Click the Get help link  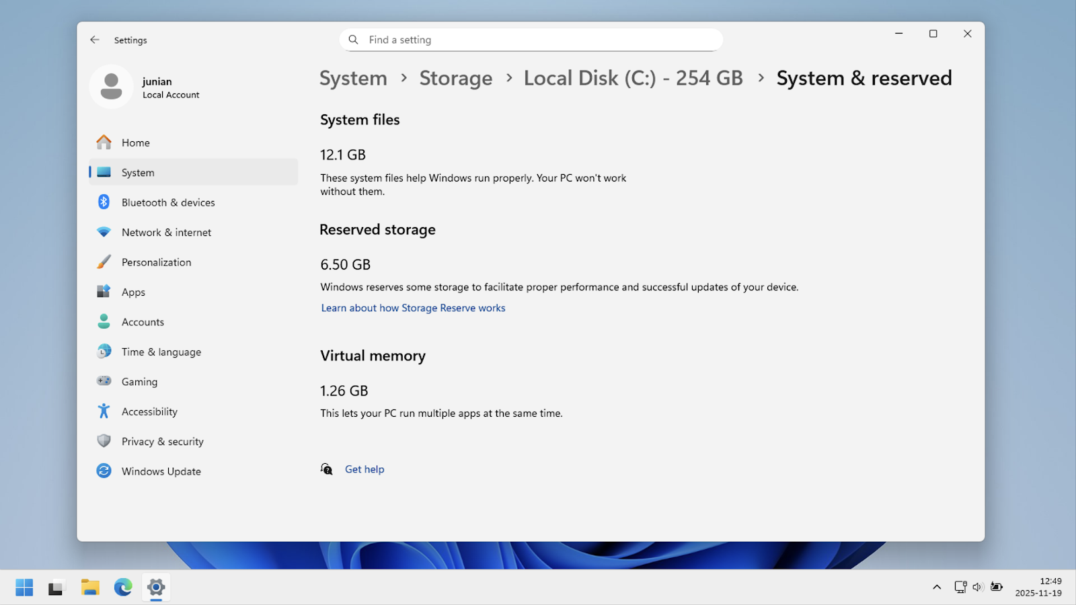coord(364,469)
